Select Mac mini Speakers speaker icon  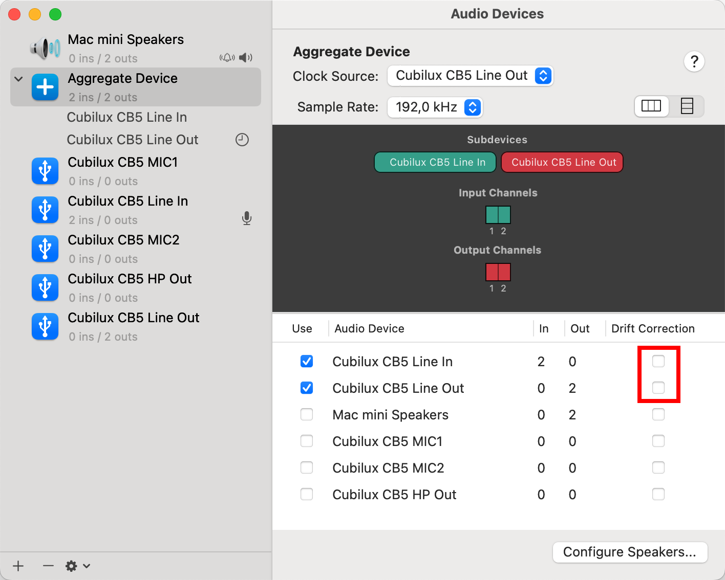(45, 48)
